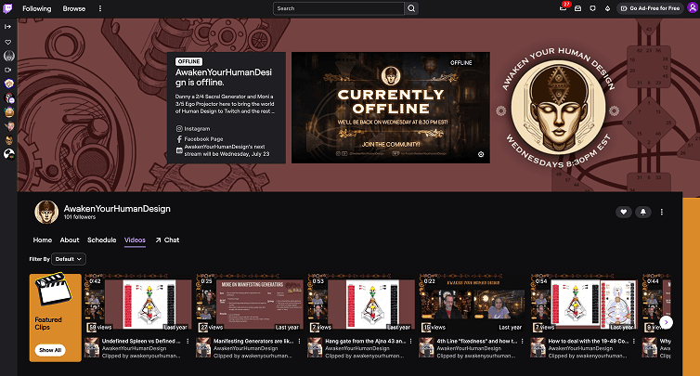Play the Undefined Spleen vs Defined clip thumbnail
700x376 pixels.
pyautogui.click(x=138, y=304)
